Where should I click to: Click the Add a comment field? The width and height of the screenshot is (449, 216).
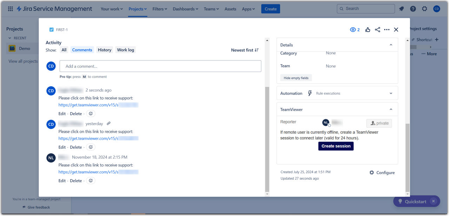click(160, 66)
